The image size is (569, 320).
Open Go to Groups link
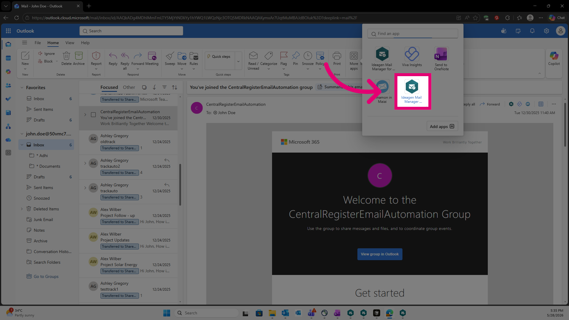click(46, 276)
